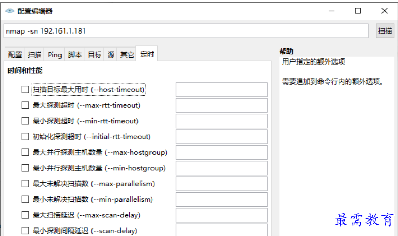Toggle the --min-parallelism checkbox

(x=25, y=199)
